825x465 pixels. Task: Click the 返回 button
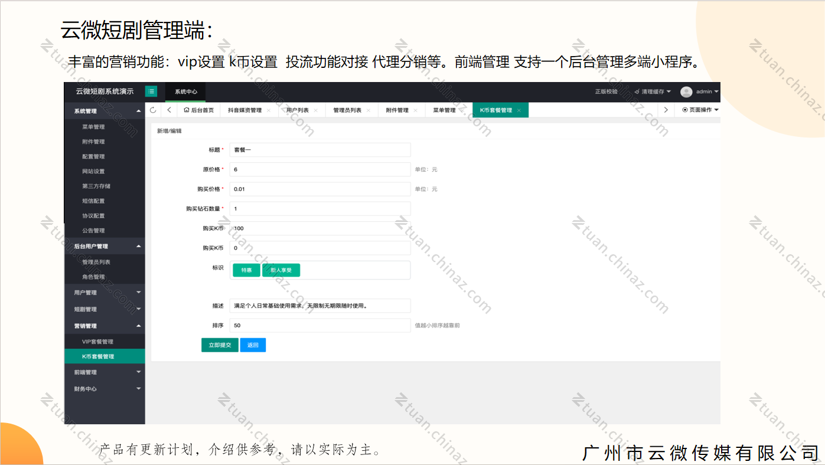pyautogui.click(x=253, y=345)
